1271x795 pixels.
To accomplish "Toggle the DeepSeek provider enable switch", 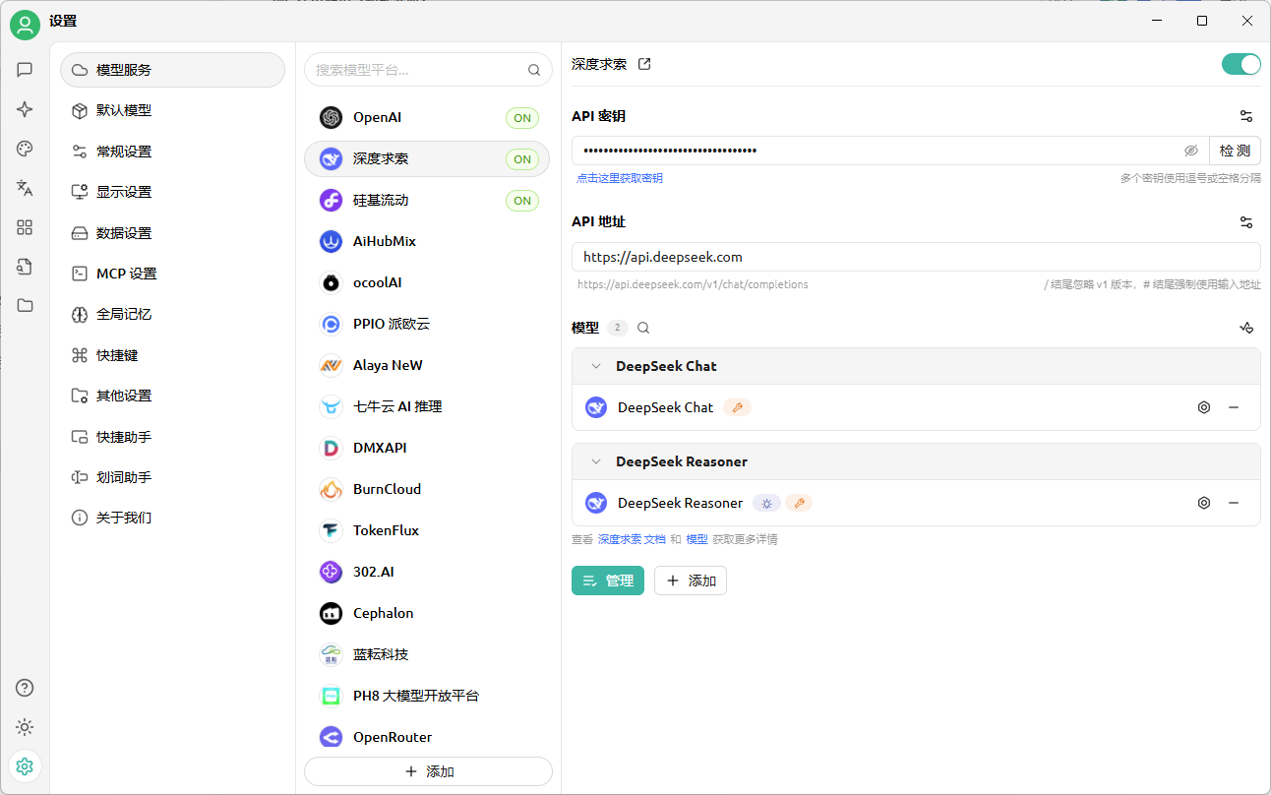I will click(1241, 64).
